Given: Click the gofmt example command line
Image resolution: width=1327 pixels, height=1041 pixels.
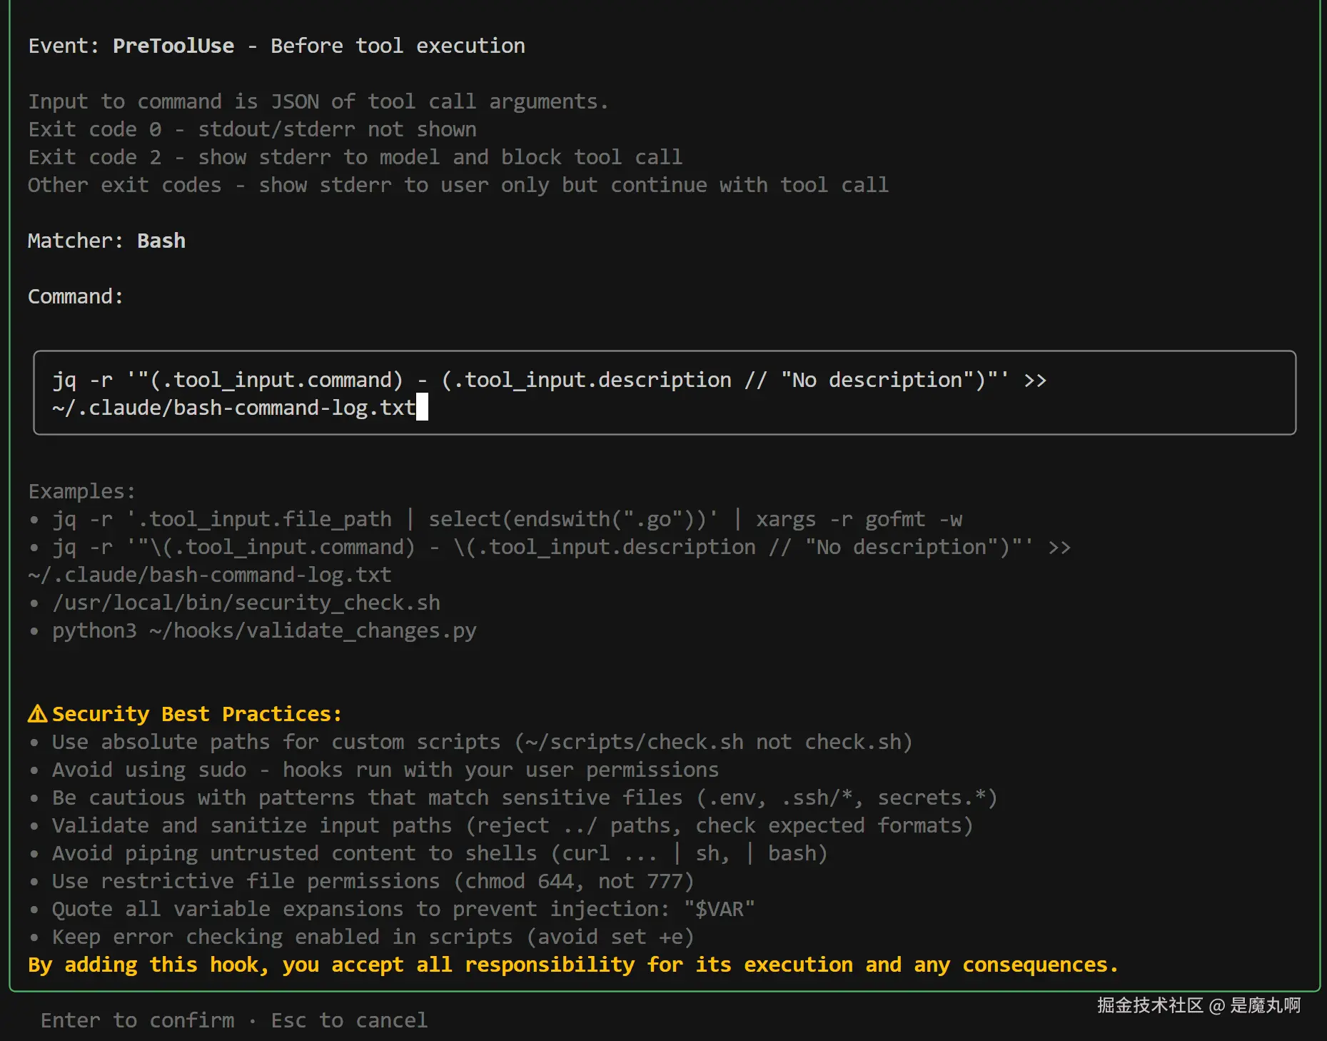Looking at the screenshot, I should [507, 519].
